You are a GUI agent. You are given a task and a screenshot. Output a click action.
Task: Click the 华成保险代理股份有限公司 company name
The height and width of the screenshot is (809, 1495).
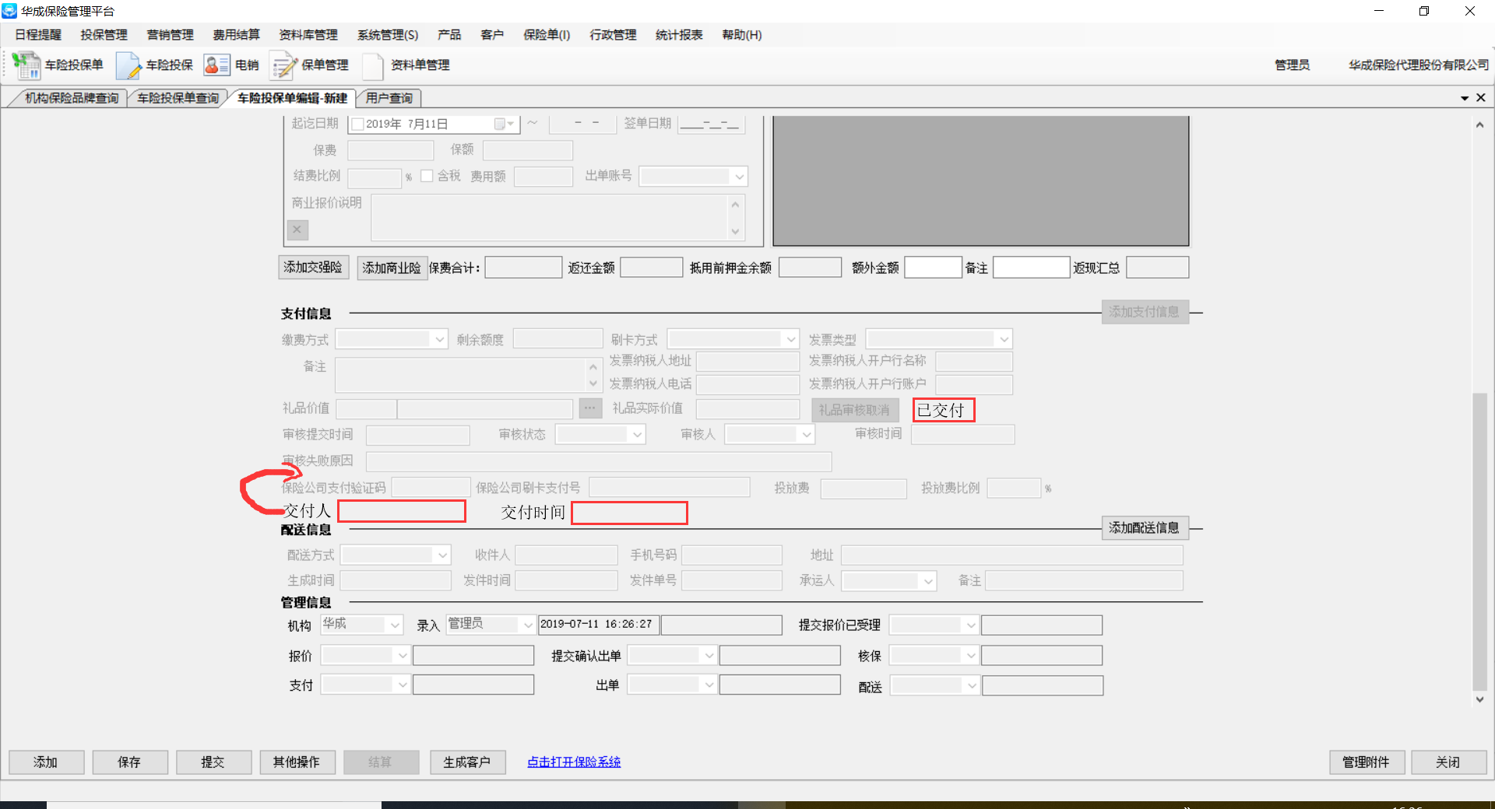pyautogui.click(x=1419, y=65)
